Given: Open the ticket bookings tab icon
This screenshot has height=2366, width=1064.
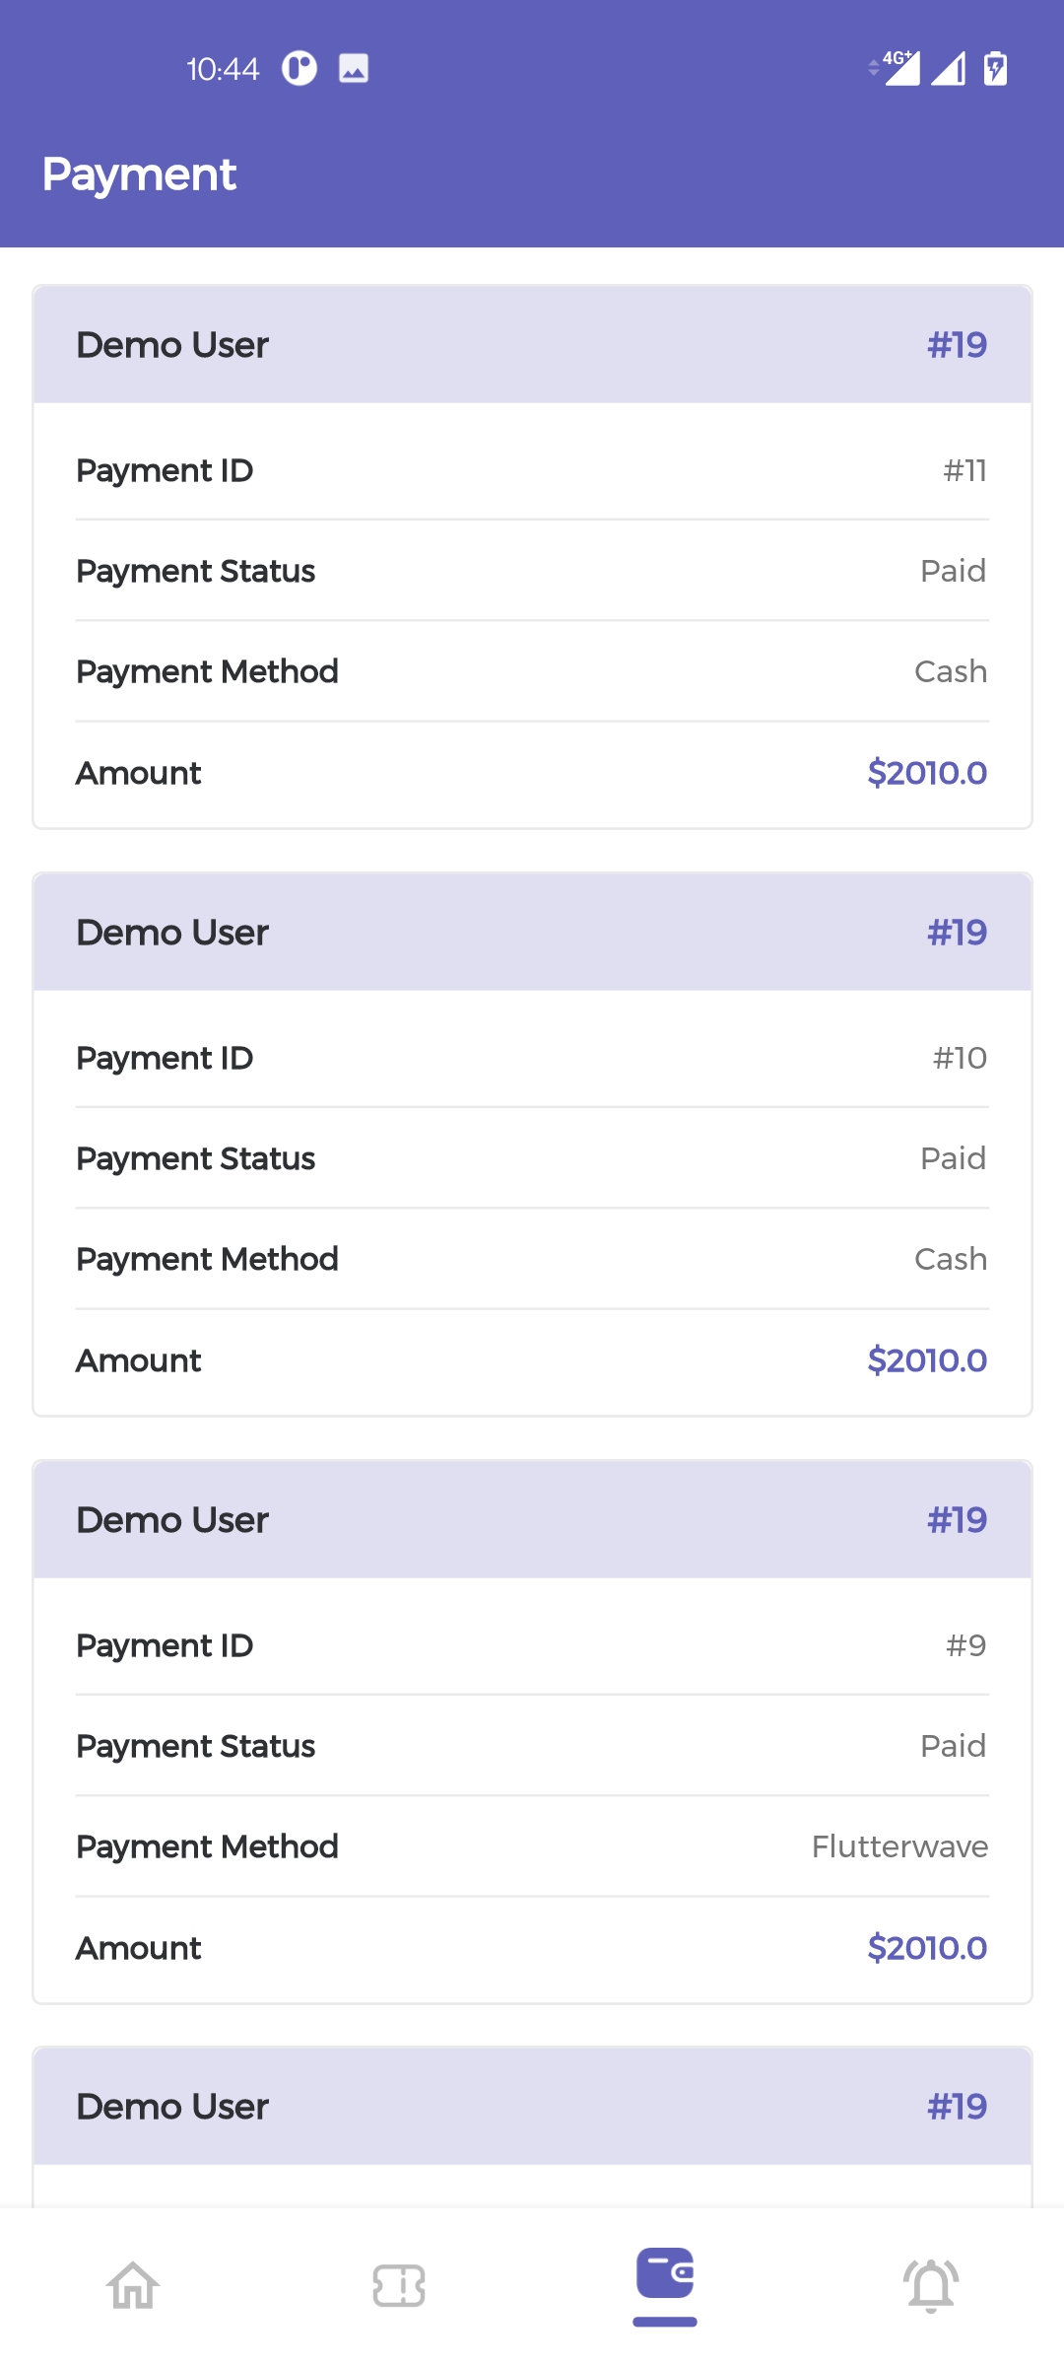Looking at the screenshot, I should (399, 2285).
